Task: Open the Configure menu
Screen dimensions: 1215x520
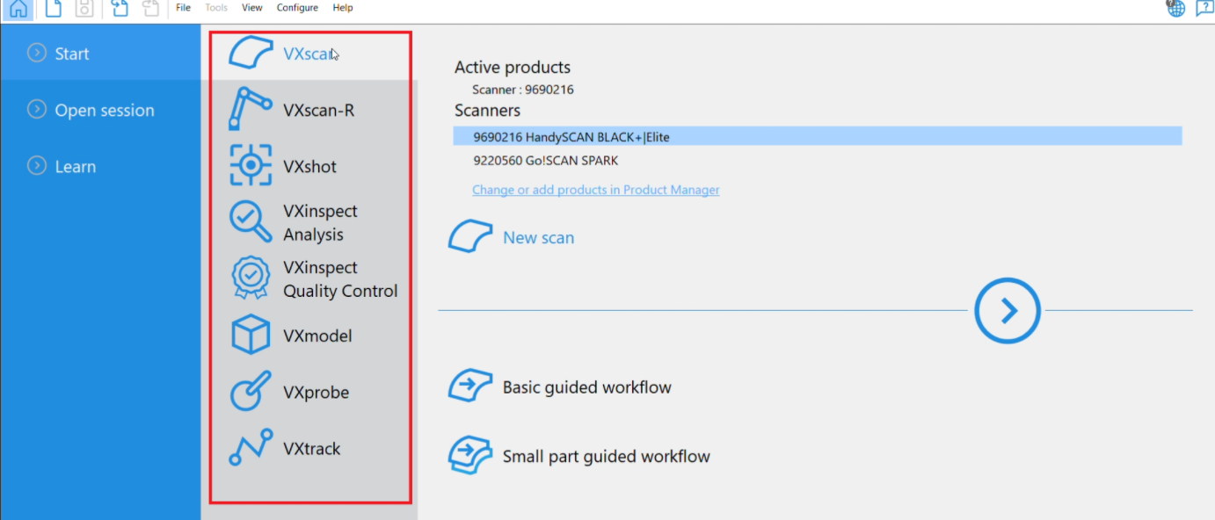Action: coord(297,8)
